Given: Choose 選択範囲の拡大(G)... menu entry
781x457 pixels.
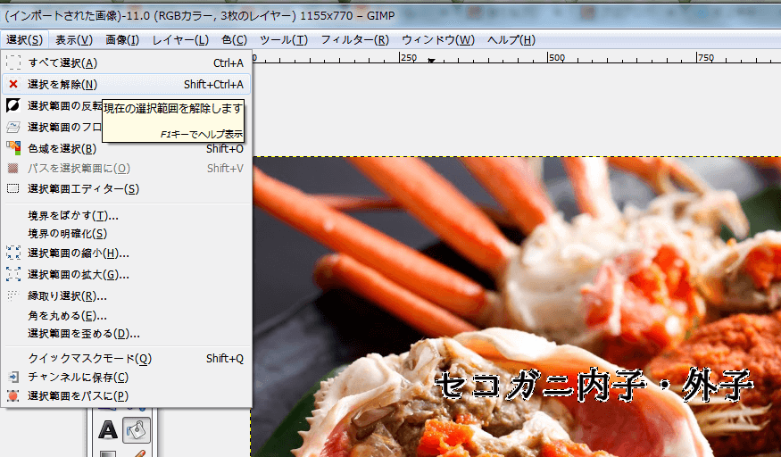Looking at the screenshot, I should tap(126, 274).
